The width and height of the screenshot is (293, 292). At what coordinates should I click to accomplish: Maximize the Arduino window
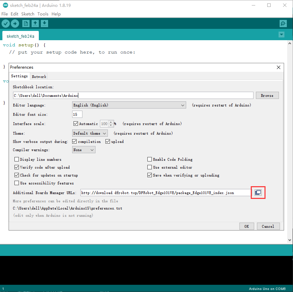point(269,5)
